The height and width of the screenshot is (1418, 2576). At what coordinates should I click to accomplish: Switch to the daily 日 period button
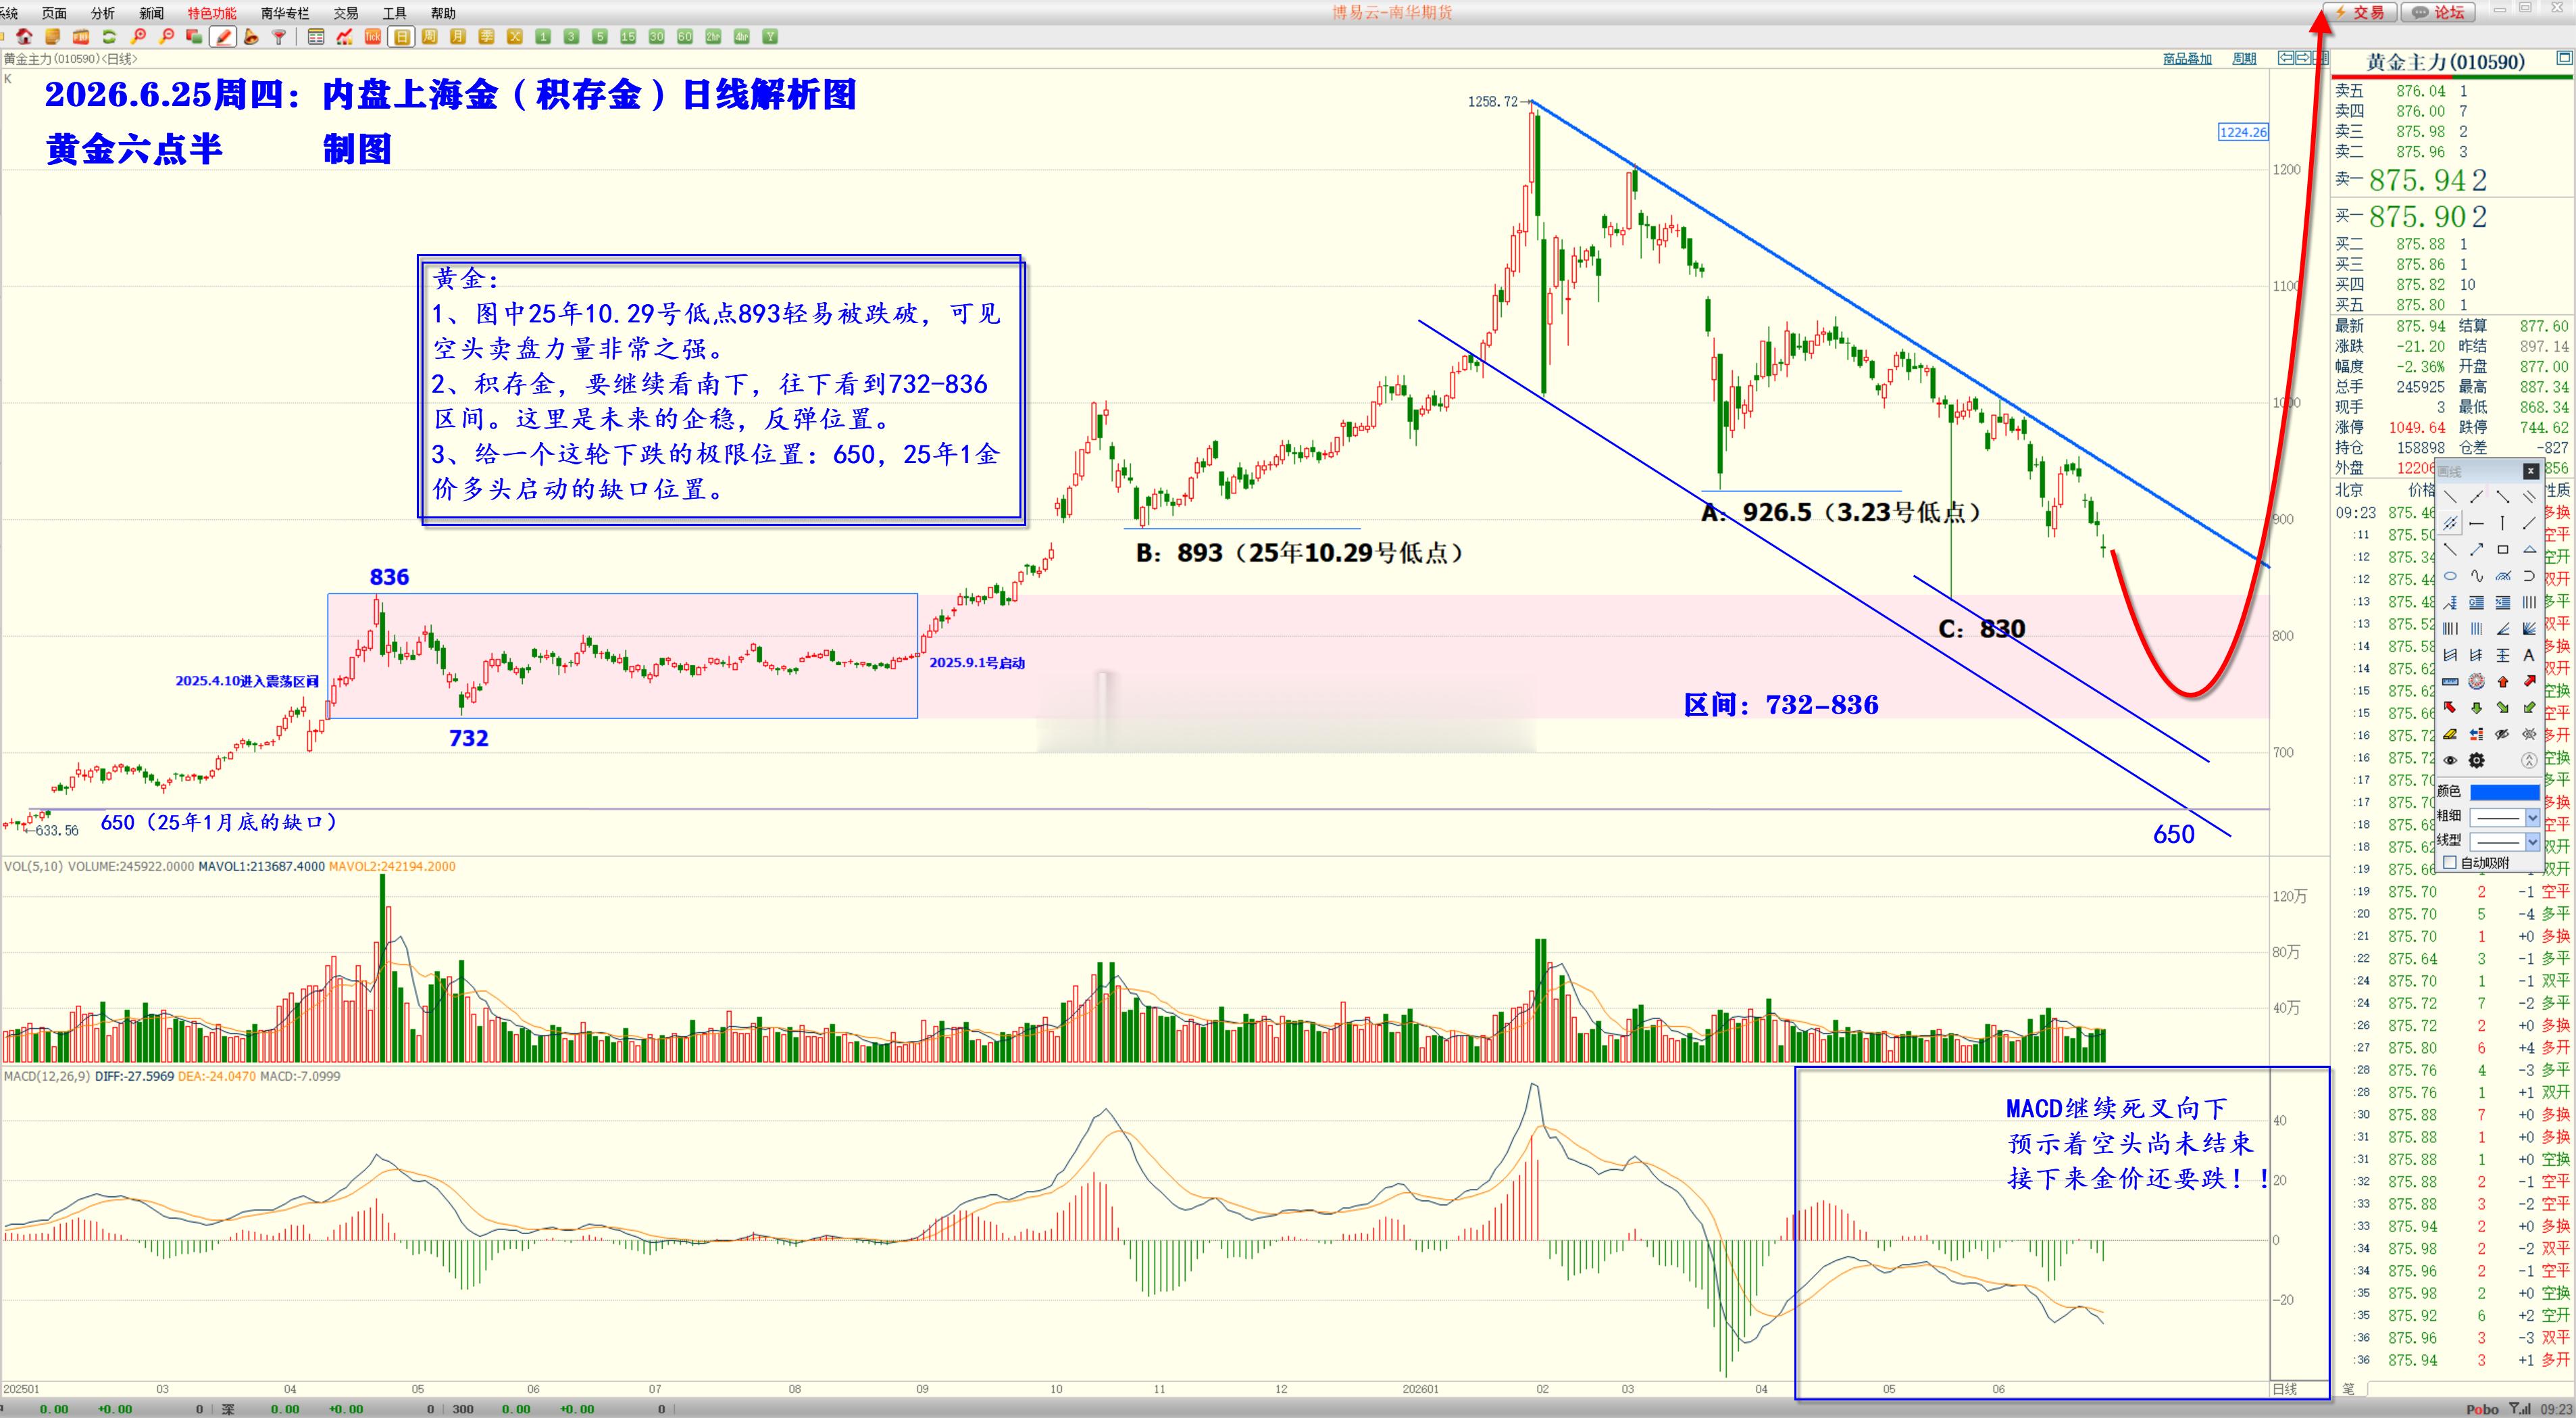[401, 37]
